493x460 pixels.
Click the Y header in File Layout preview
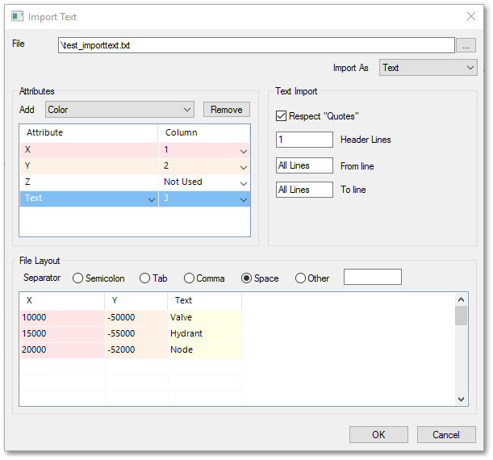(x=136, y=300)
